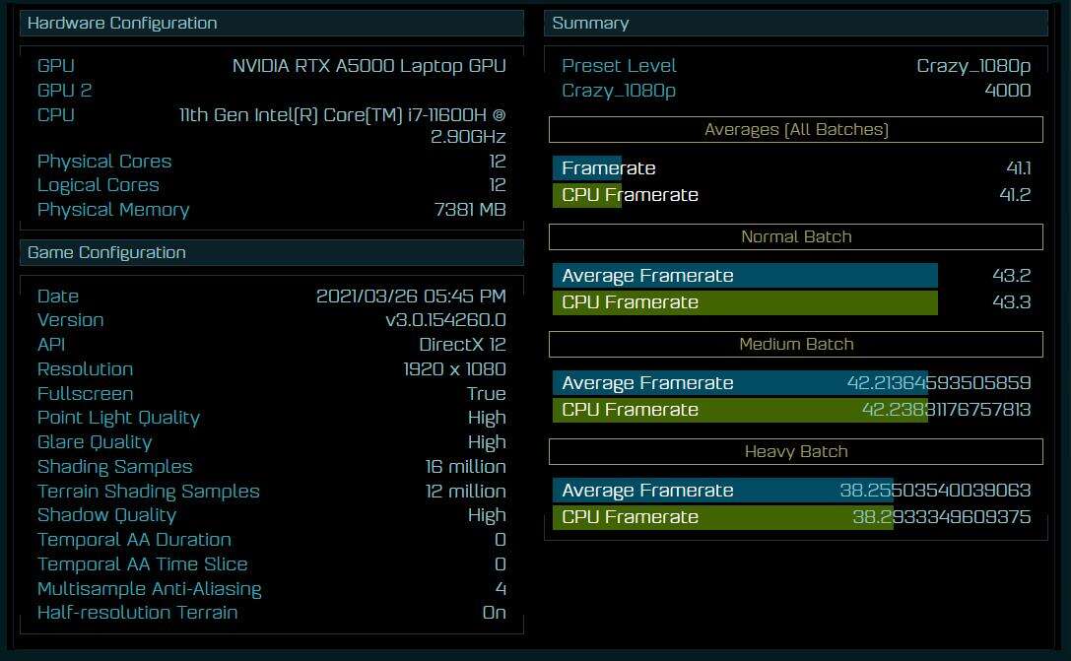The width and height of the screenshot is (1071, 661).
Task: Select the Framerate bar under Averages
Action: (x=588, y=167)
